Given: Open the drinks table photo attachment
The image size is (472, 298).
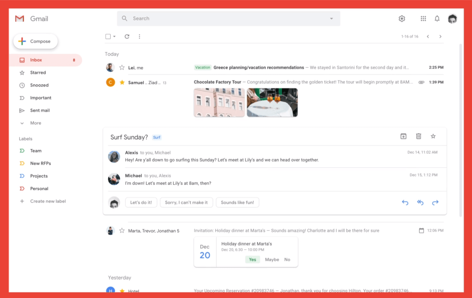Looking at the screenshot, I should coord(272,102).
